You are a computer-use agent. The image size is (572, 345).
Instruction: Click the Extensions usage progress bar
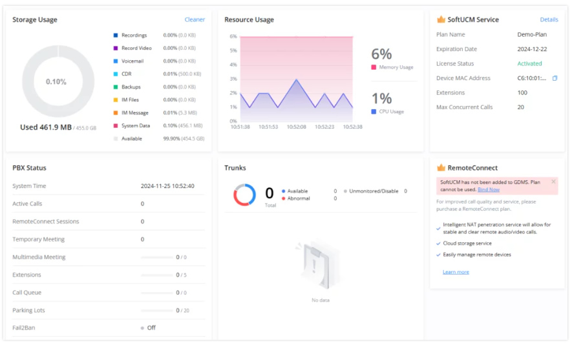pyautogui.click(x=157, y=275)
